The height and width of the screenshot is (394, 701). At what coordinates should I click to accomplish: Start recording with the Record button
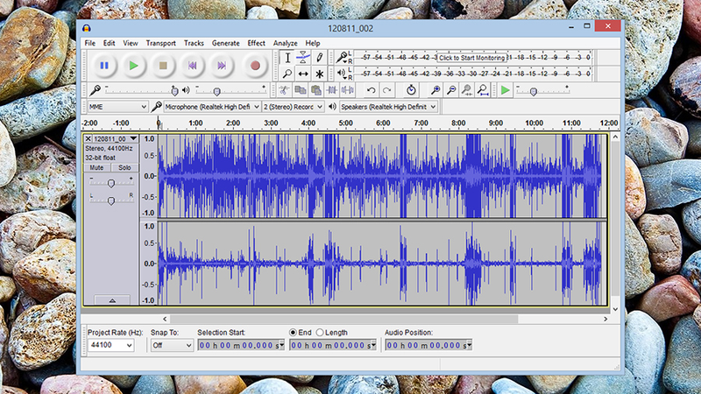(x=255, y=66)
